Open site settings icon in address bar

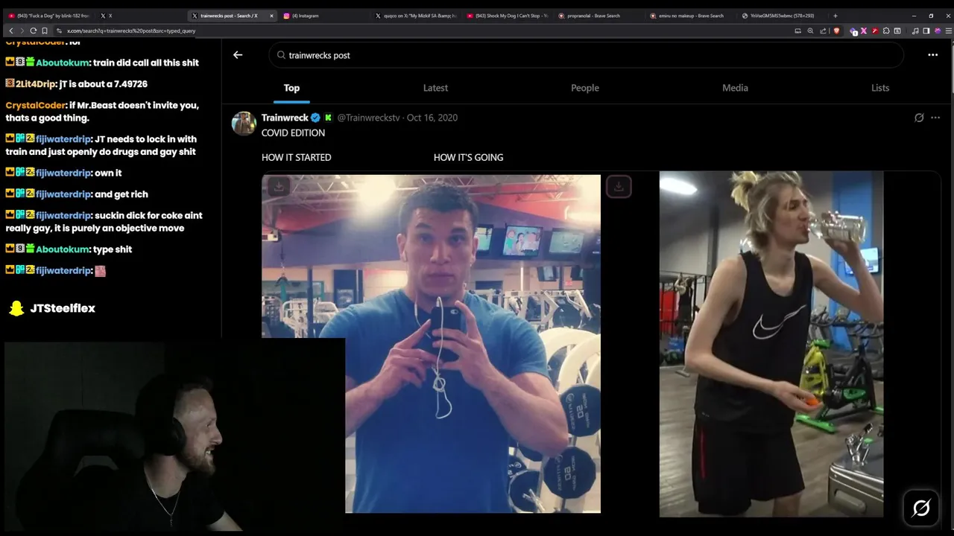59,31
